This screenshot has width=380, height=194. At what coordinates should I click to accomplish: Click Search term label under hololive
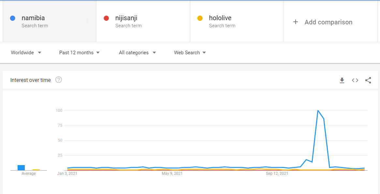pos(222,26)
